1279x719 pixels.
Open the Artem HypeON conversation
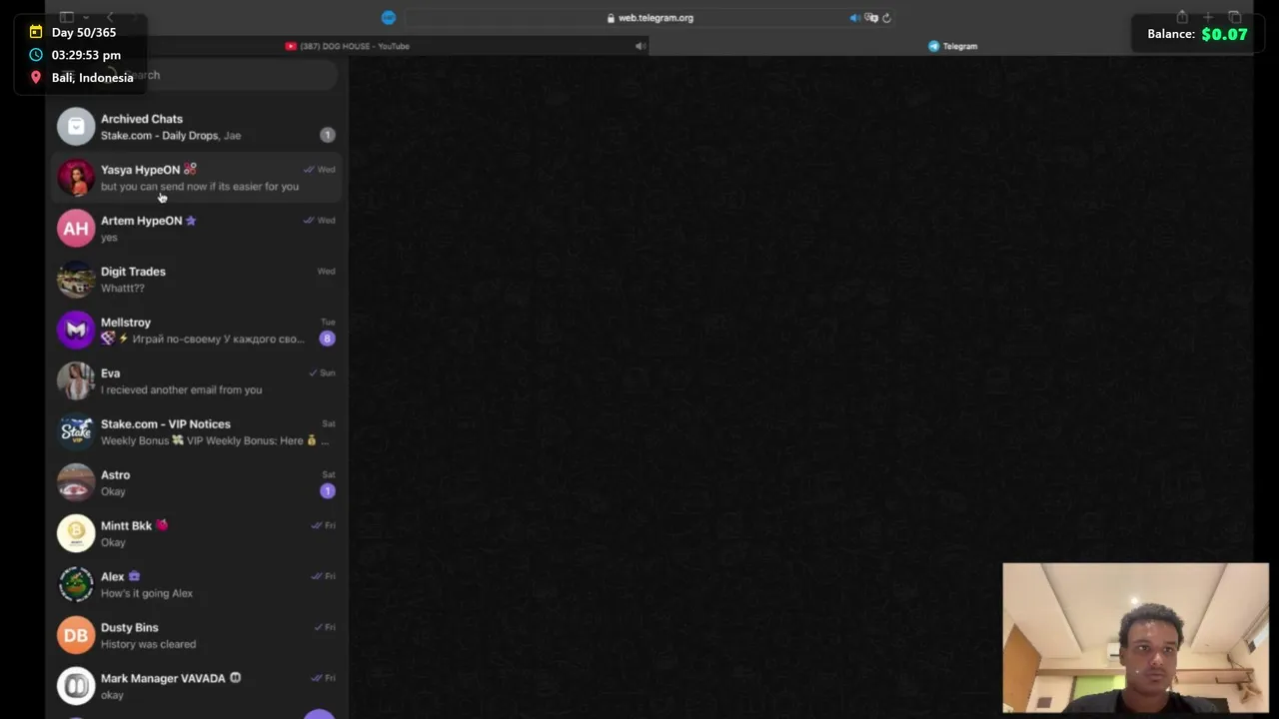196,229
